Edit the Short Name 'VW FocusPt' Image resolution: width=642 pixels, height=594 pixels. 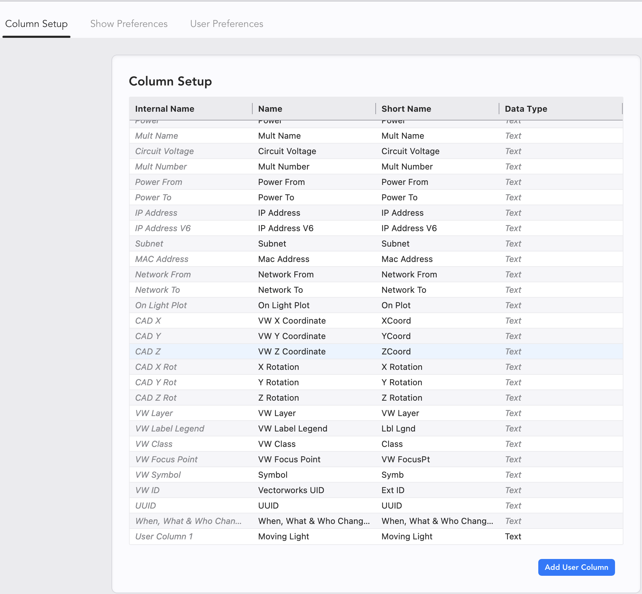406,460
